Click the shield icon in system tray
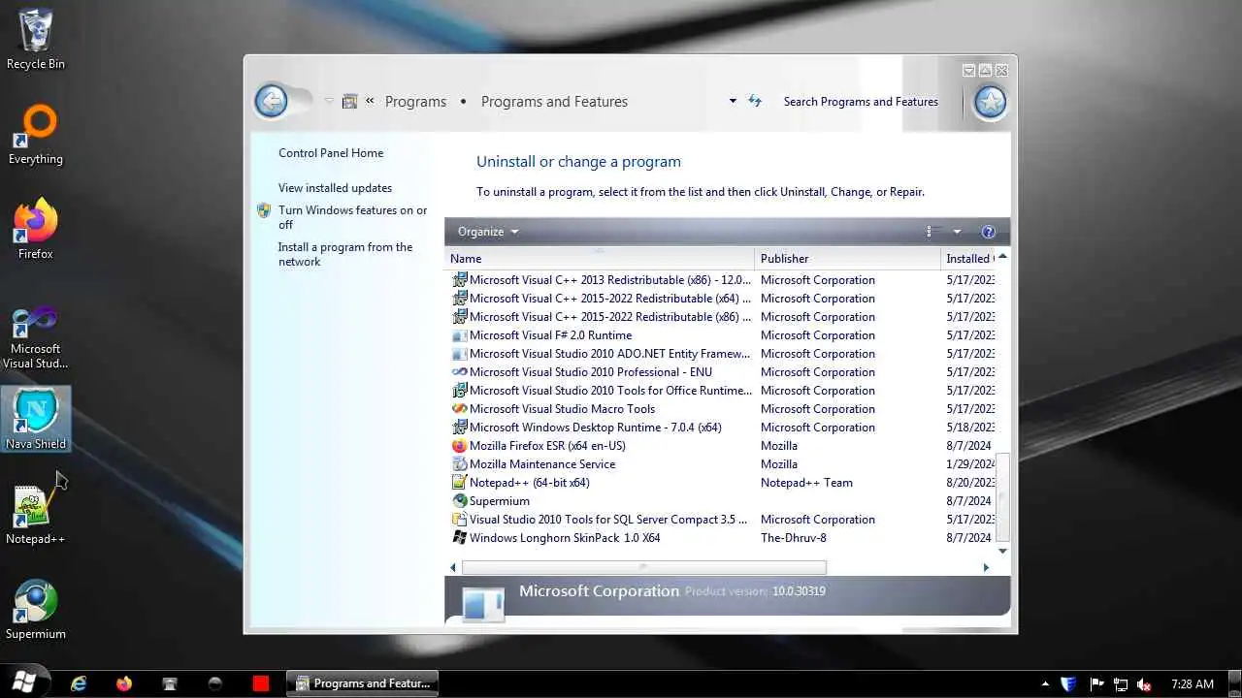The height and width of the screenshot is (698, 1242). [x=1068, y=683]
